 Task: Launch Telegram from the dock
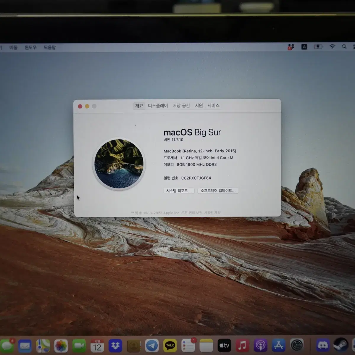[x=152, y=346]
